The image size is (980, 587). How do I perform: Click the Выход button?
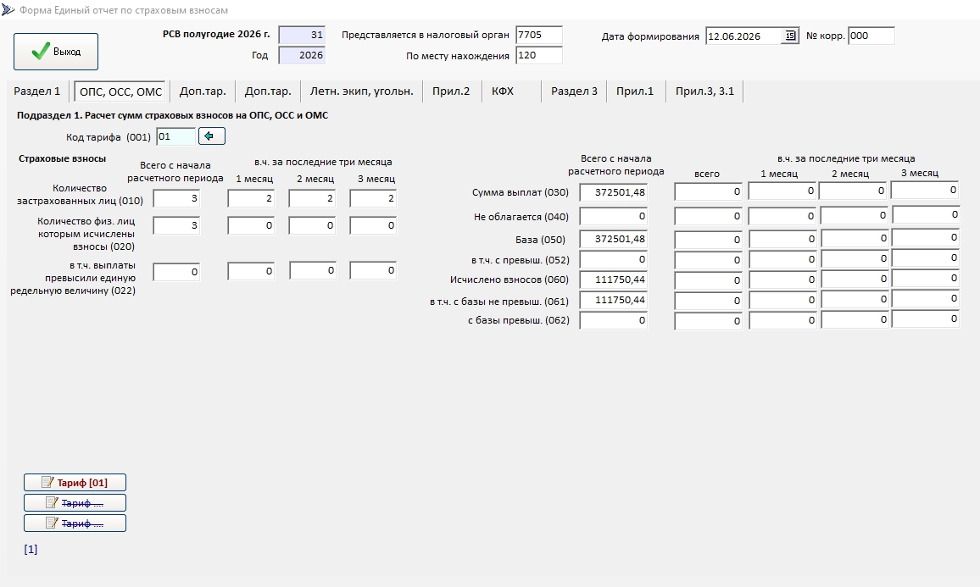click(56, 52)
